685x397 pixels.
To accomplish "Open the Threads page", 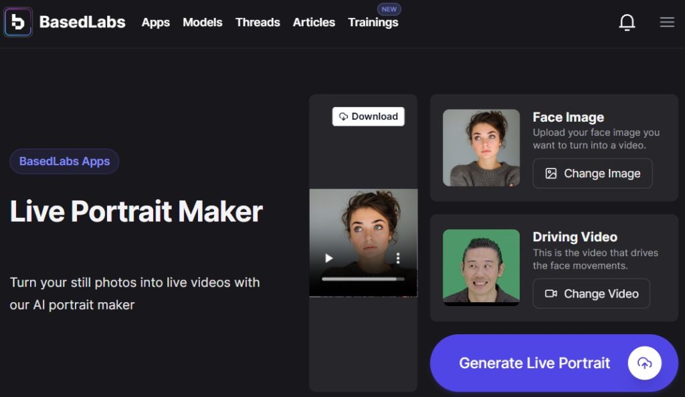I will [258, 23].
